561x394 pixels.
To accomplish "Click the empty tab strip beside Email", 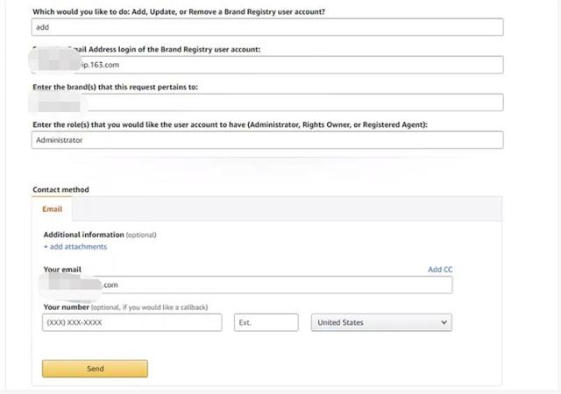I will (287, 209).
